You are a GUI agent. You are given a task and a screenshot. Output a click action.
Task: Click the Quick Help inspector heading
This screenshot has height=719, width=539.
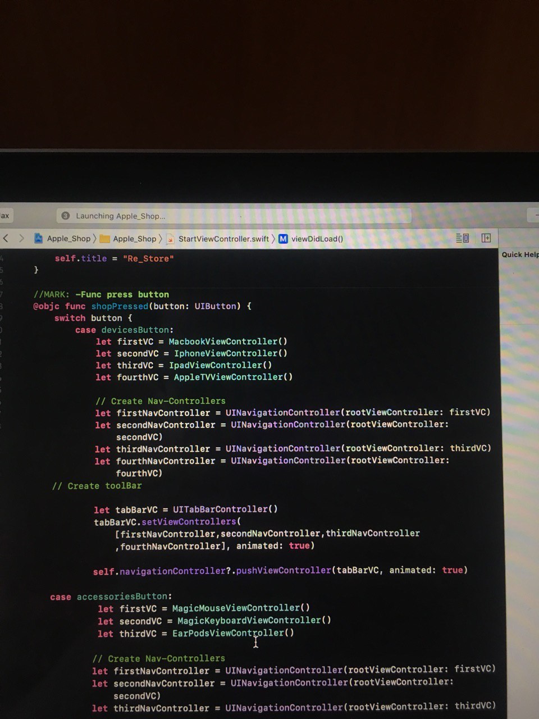[520, 254]
